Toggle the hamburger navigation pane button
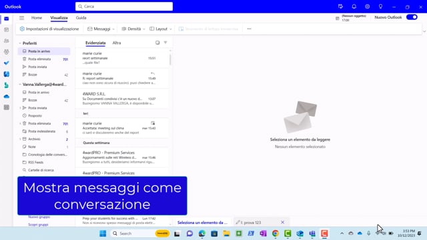427x240 pixels. (x=21, y=18)
